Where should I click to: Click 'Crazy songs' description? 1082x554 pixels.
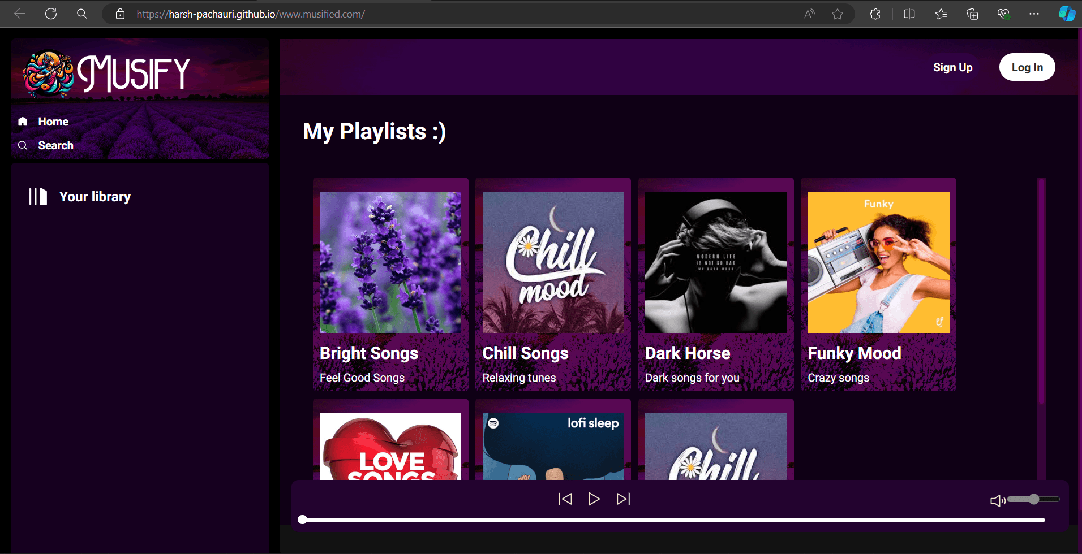[x=838, y=378]
